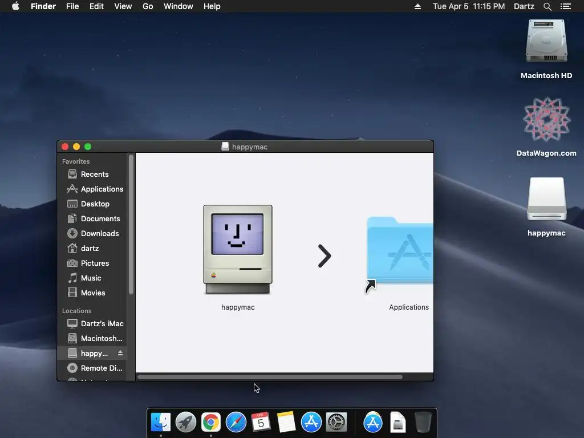Screen dimensions: 584x438
Task: Eject the happymac volume from the sidebar
Action: tap(120, 352)
